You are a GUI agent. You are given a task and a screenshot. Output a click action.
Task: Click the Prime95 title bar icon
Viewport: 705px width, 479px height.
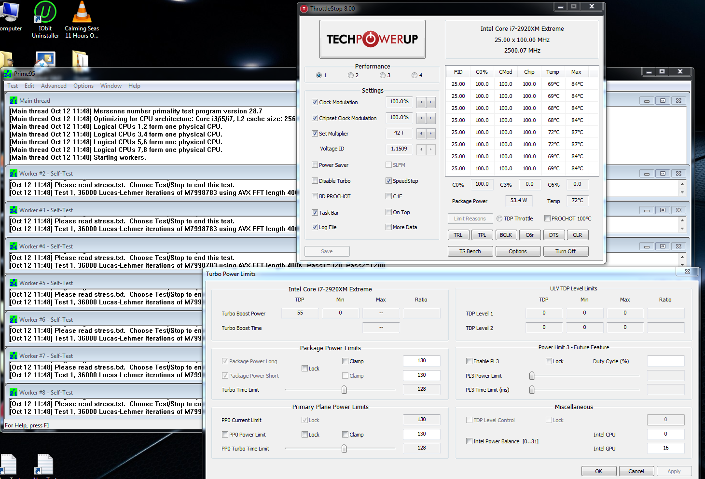coord(8,74)
